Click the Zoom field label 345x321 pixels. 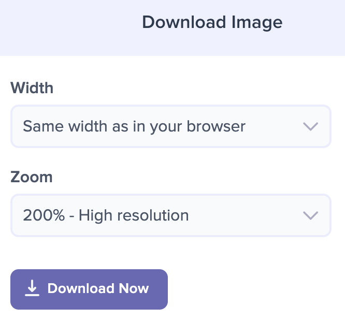coord(32,177)
